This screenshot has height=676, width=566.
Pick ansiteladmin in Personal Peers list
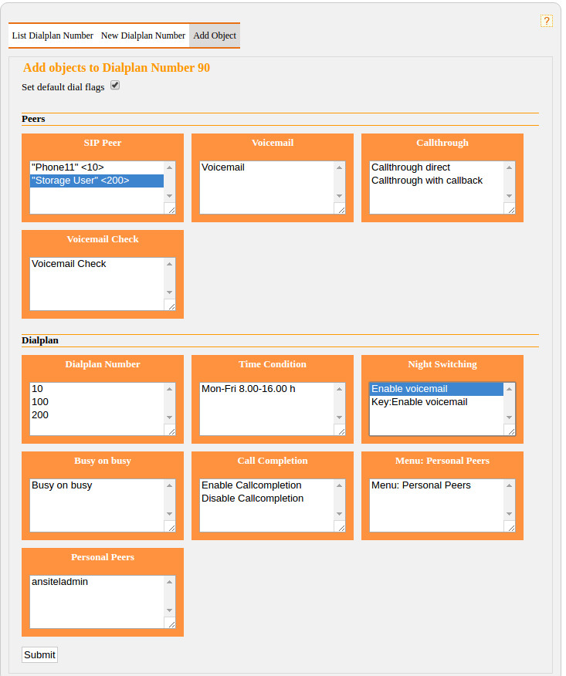tap(59, 582)
